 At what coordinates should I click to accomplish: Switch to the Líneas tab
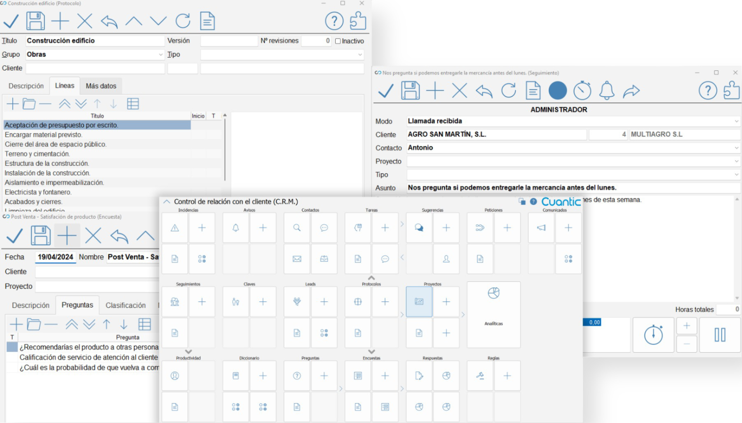click(x=65, y=86)
